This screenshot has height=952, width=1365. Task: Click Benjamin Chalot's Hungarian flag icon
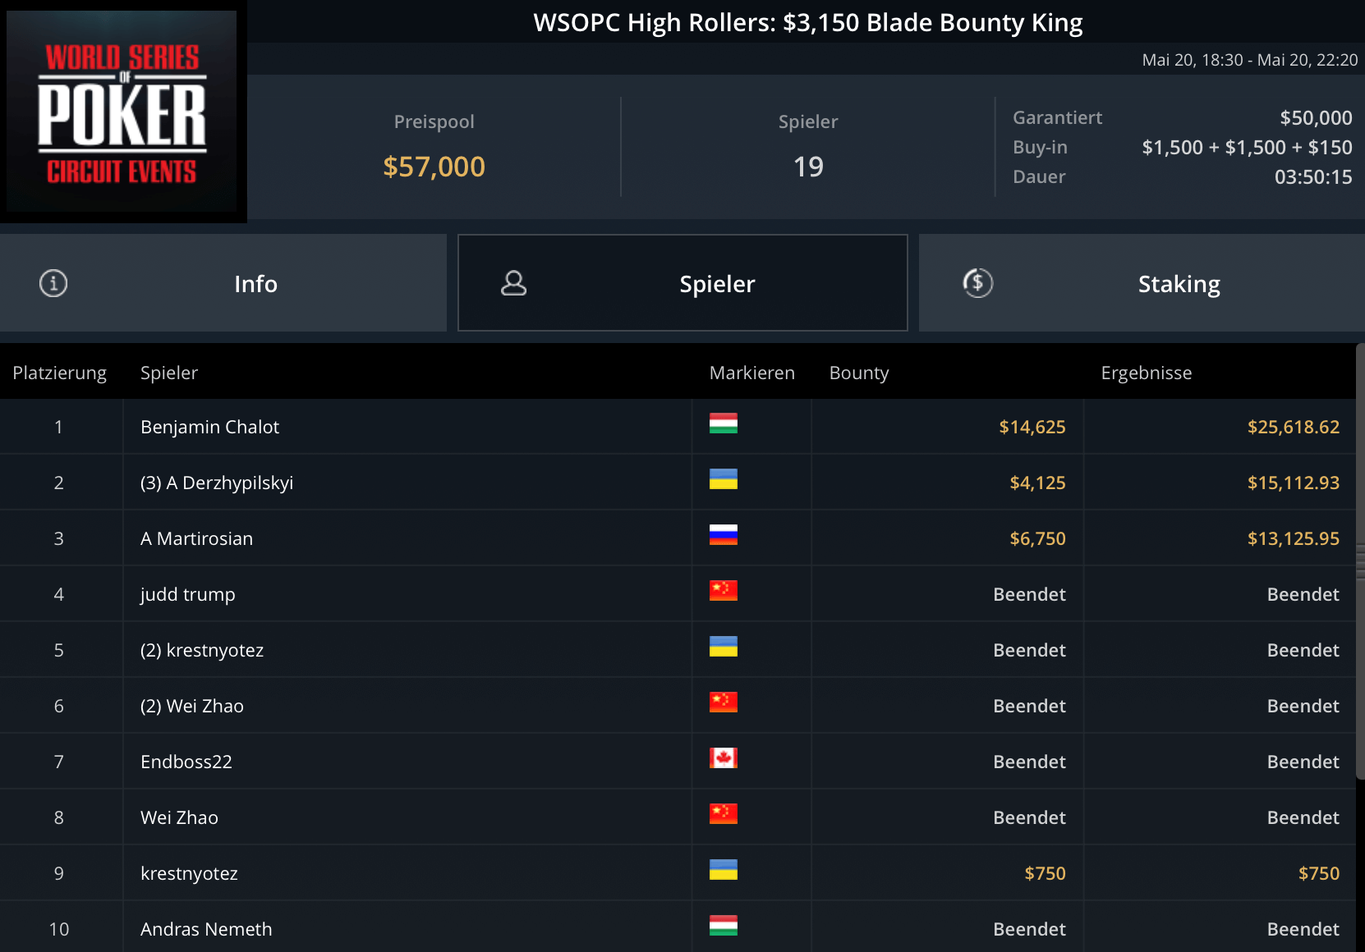click(x=723, y=423)
